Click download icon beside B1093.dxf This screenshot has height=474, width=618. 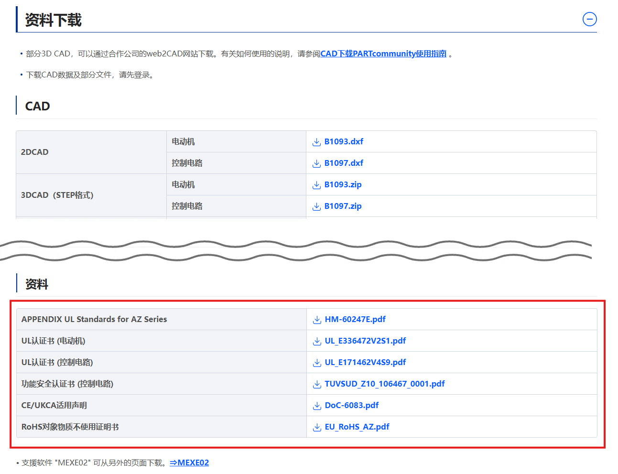click(x=316, y=142)
